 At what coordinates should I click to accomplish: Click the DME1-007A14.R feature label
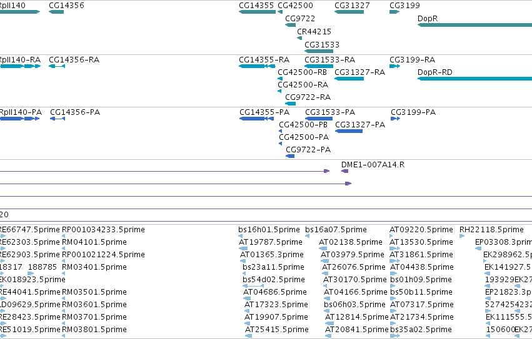(x=373, y=165)
